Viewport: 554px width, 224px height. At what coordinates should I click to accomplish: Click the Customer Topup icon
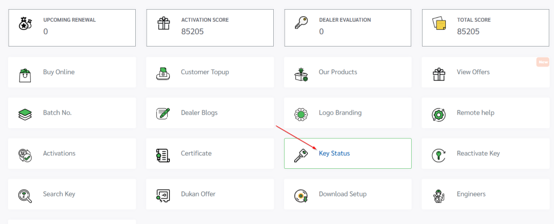[x=163, y=73]
